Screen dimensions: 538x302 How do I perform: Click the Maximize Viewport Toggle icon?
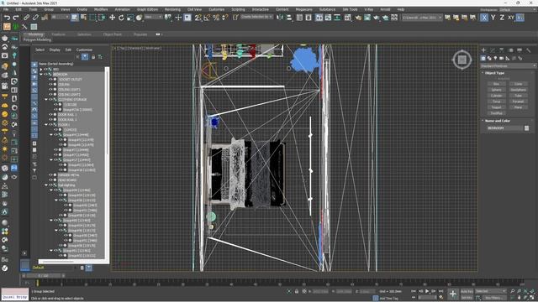pos(532,298)
